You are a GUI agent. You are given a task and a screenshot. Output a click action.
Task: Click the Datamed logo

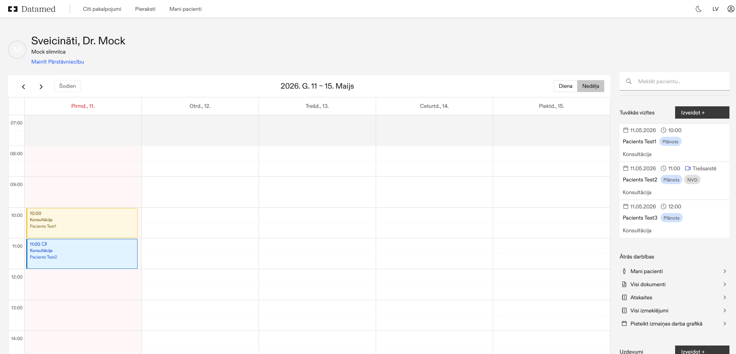32,9
